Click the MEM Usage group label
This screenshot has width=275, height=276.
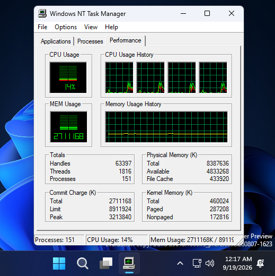(x=65, y=104)
